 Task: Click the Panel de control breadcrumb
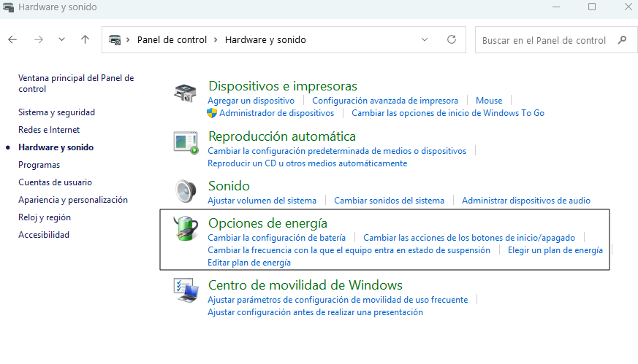tap(172, 40)
